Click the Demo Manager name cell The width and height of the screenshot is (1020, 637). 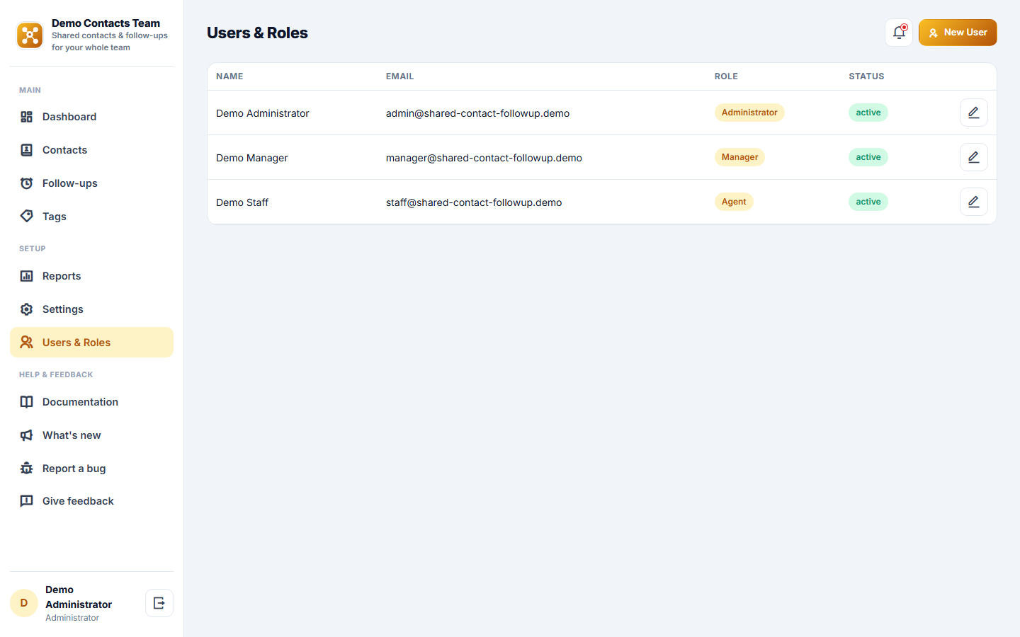pos(252,158)
